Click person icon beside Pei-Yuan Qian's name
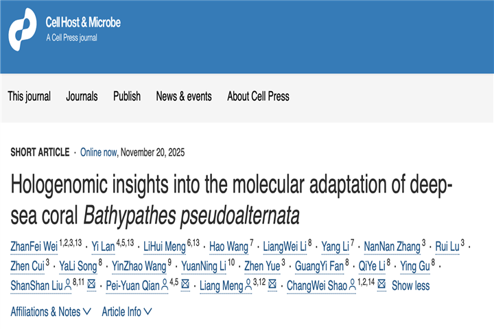Image resolution: width=494 pixels, height=329 pixels. pyautogui.click(x=165, y=285)
